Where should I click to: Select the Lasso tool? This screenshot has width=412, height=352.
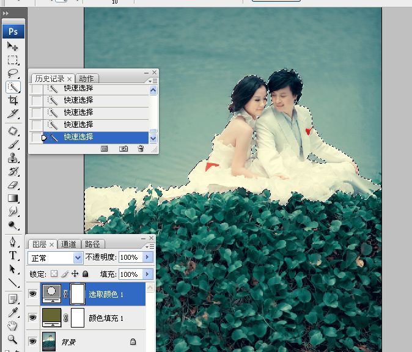(x=12, y=73)
